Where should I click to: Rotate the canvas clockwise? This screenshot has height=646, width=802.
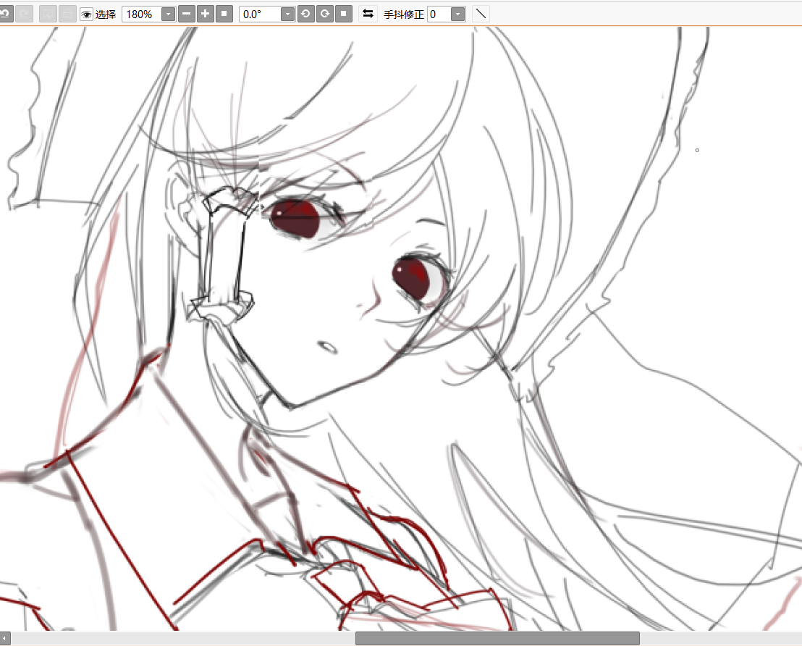tap(325, 14)
